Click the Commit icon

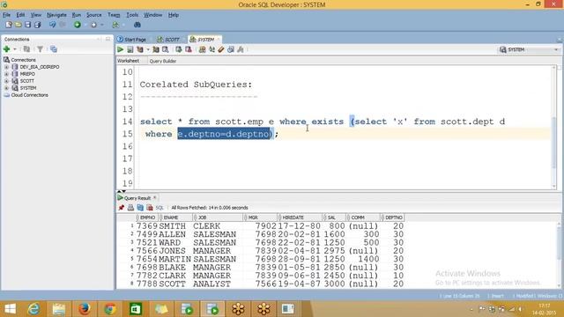coord(179,49)
